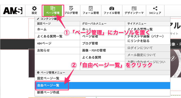
Task: Select よくある質問 global menu item
Action: point(103,57)
